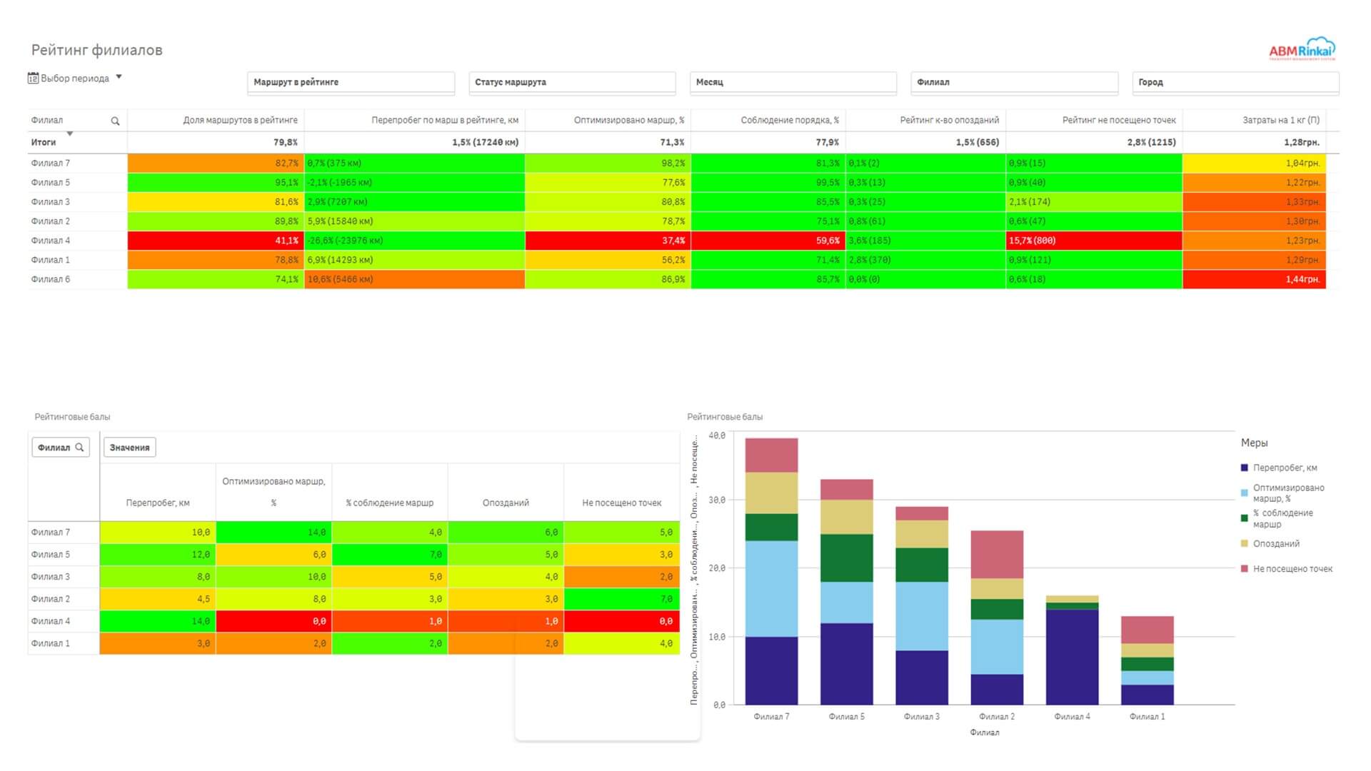This screenshot has height=771, width=1371.
Task: Click the 14,0 Перепробег cell for Филиал 4
Action: tap(158, 621)
